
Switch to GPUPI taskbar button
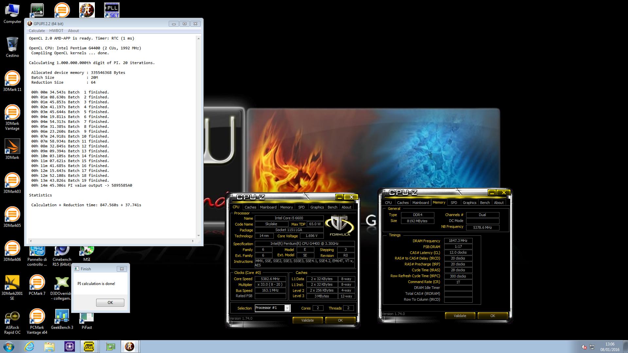click(x=130, y=346)
